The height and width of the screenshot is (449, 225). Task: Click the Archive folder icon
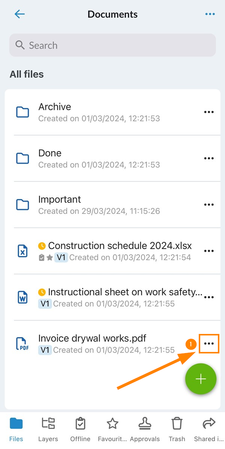[x=23, y=112]
